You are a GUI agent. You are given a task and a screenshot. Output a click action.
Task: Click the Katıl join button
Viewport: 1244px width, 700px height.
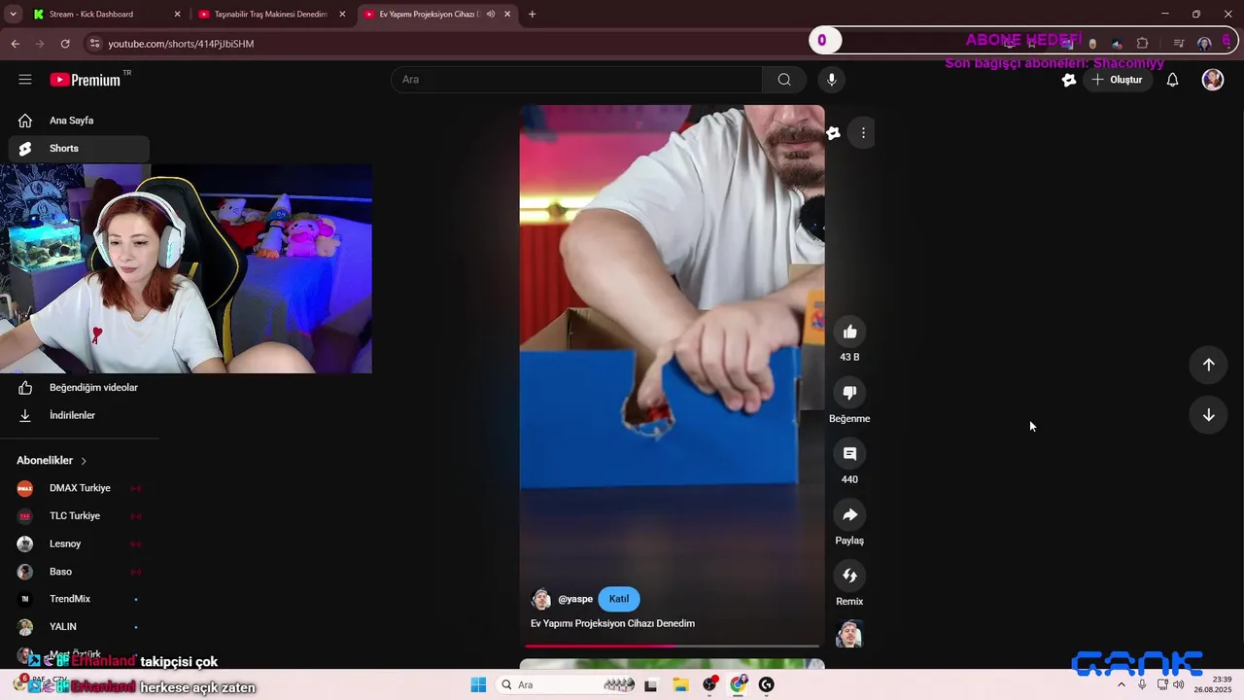619,599
